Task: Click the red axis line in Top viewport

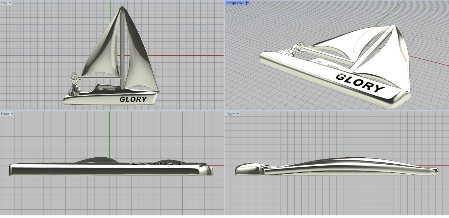Action: (185, 56)
